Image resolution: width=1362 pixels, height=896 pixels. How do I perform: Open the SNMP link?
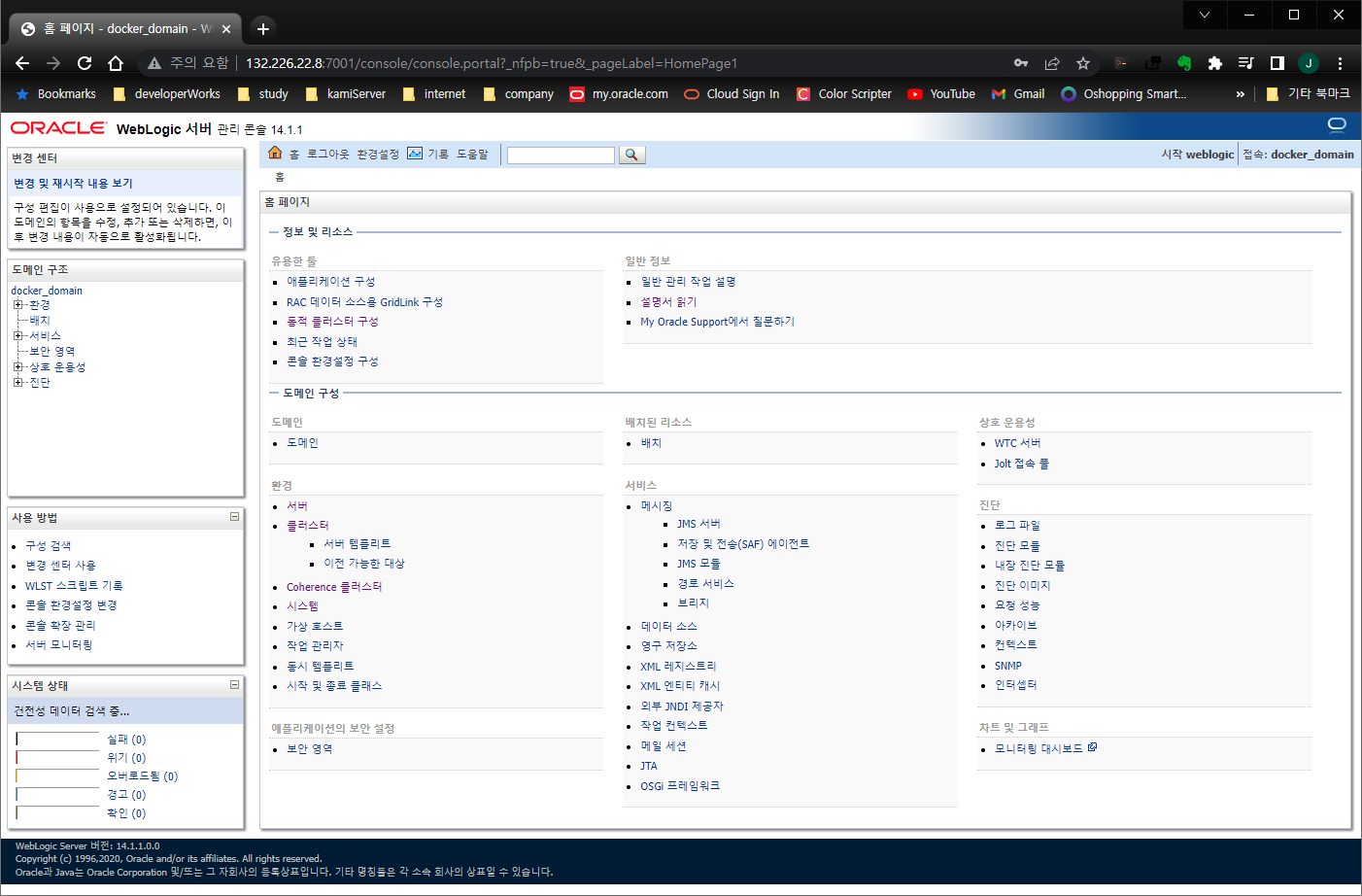(1007, 666)
